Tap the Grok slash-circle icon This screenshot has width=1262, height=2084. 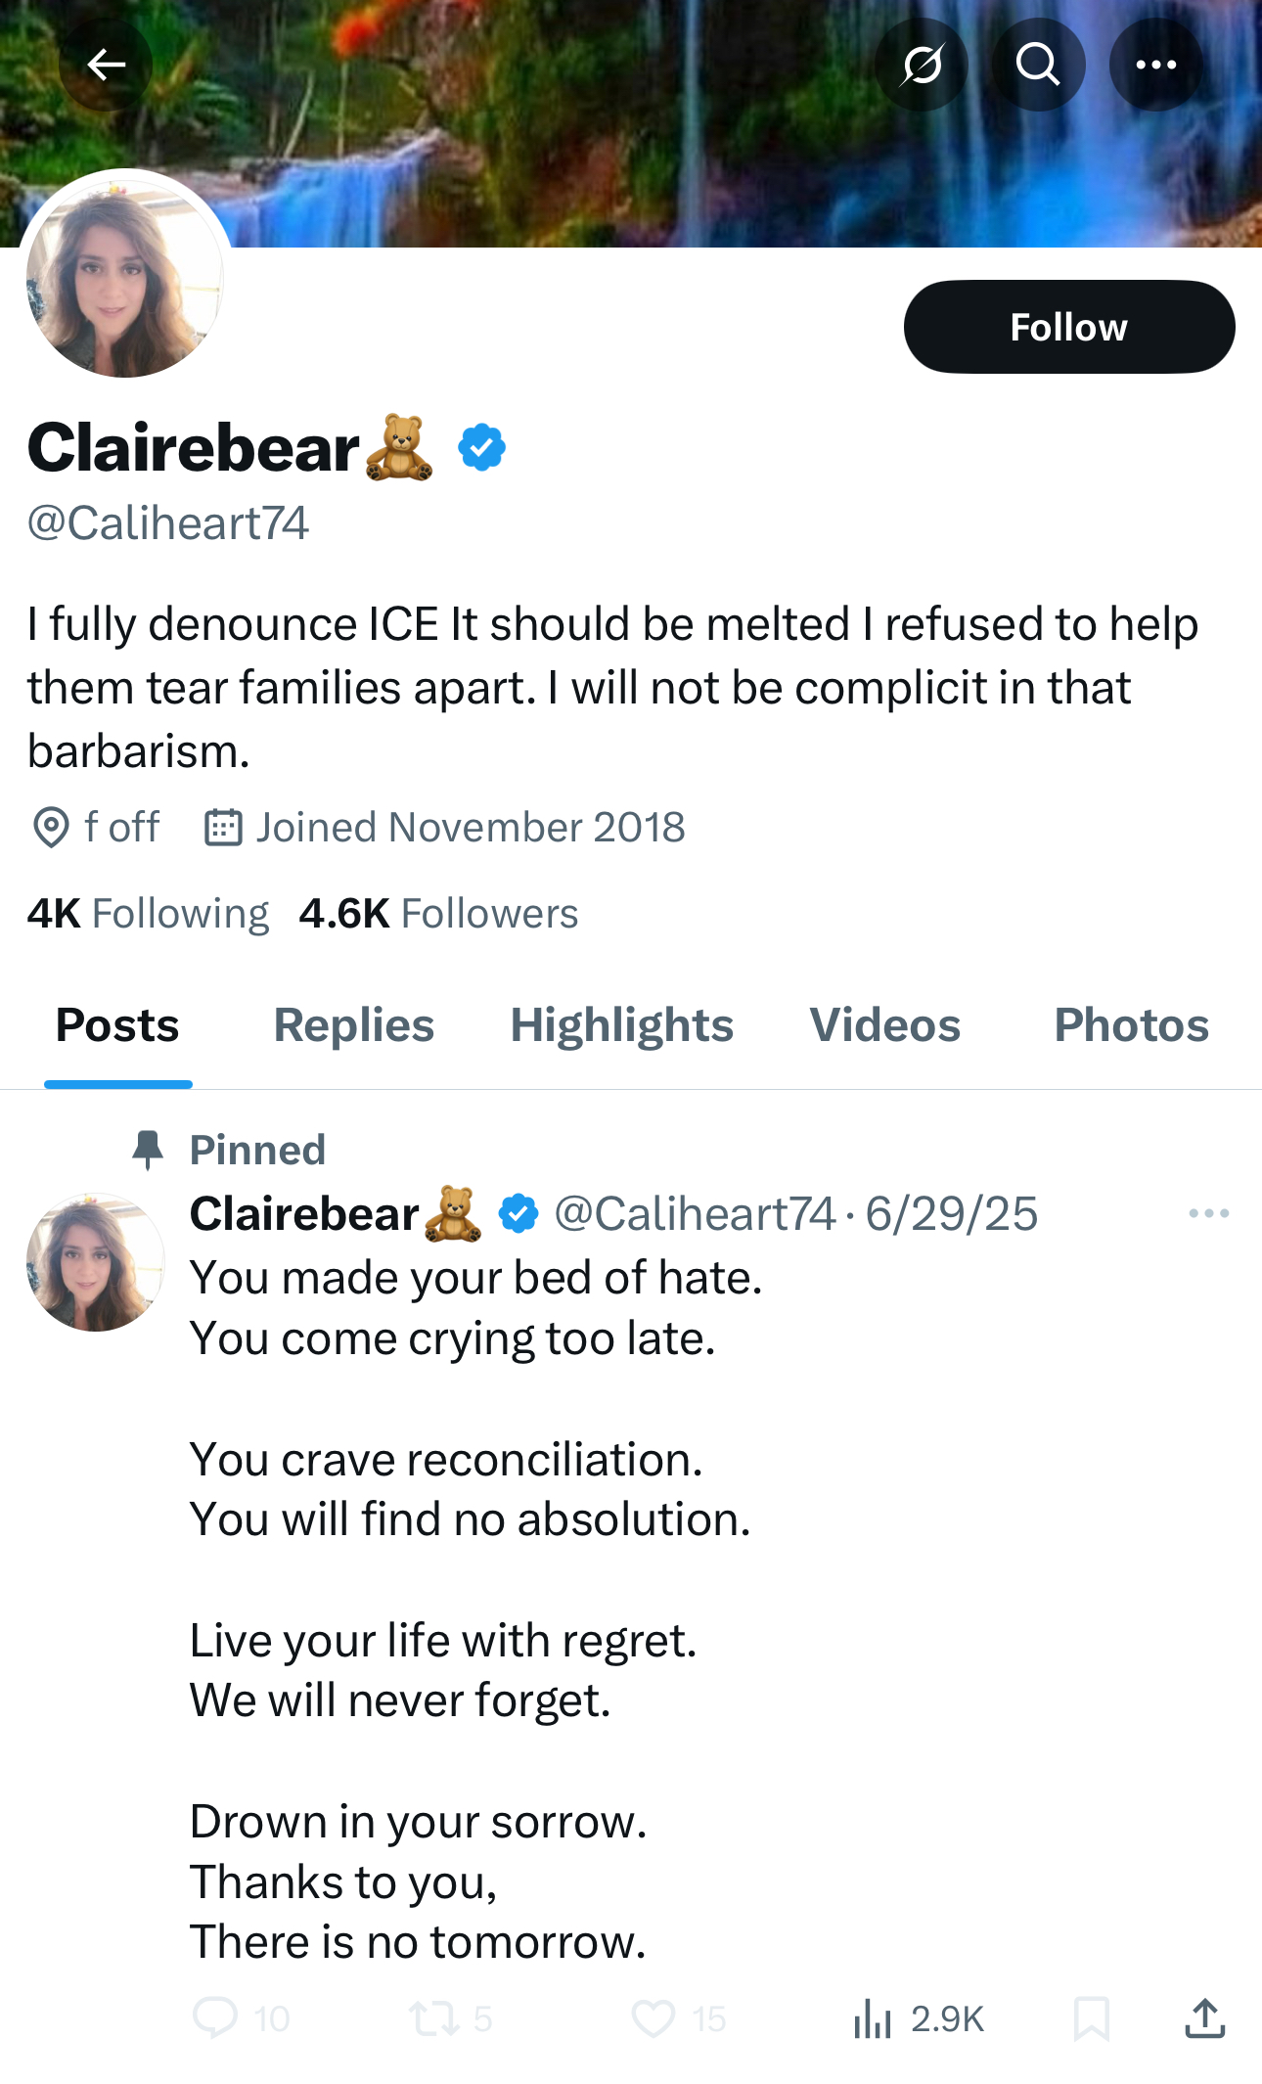coord(922,66)
